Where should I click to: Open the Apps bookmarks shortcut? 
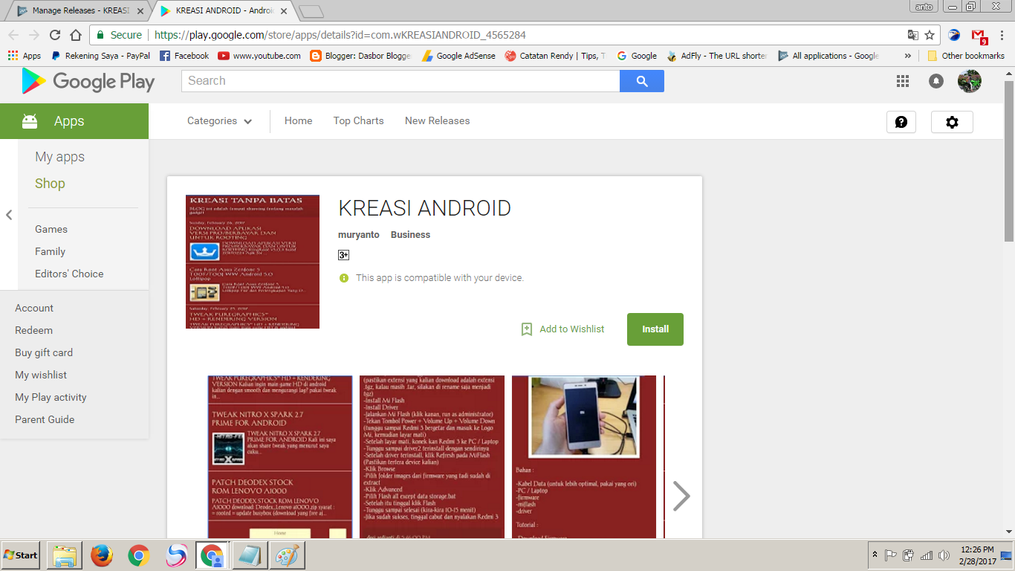click(x=25, y=56)
